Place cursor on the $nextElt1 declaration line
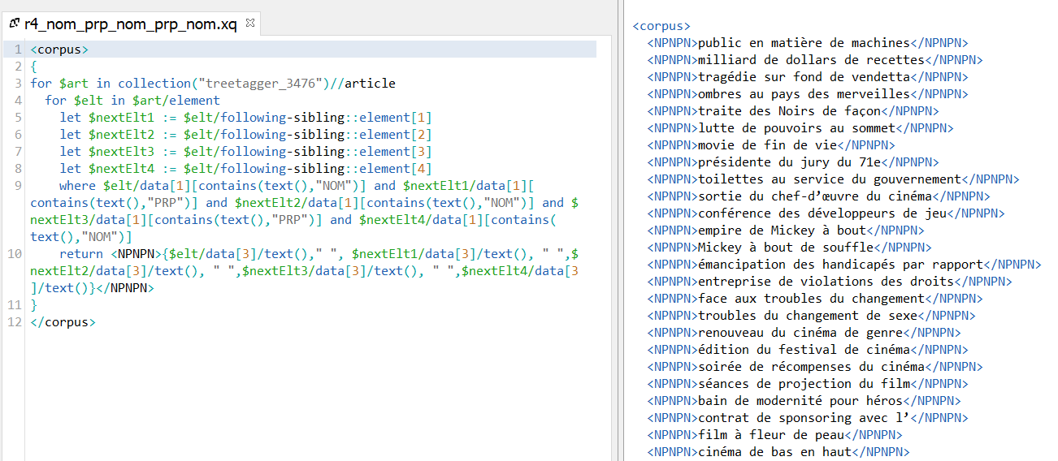The width and height of the screenshot is (1058, 461). [x=244, y=118]
